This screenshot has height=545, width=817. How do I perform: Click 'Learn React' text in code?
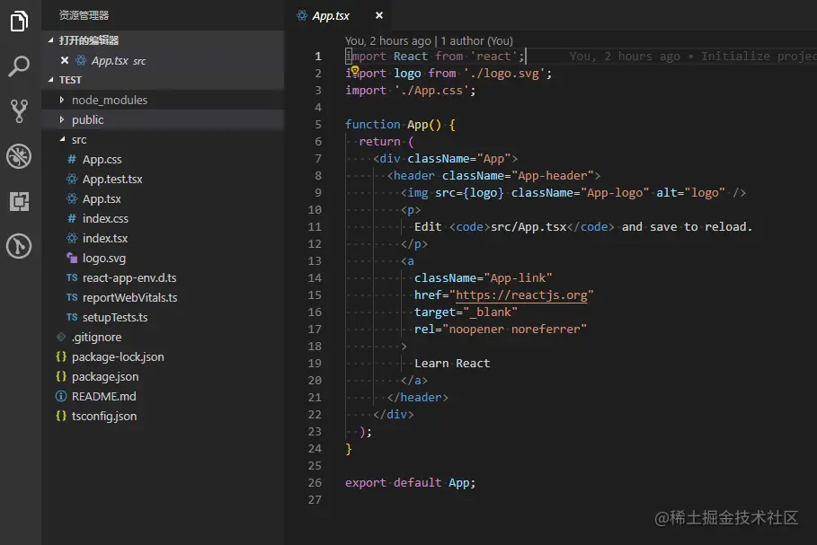[452, 364]
